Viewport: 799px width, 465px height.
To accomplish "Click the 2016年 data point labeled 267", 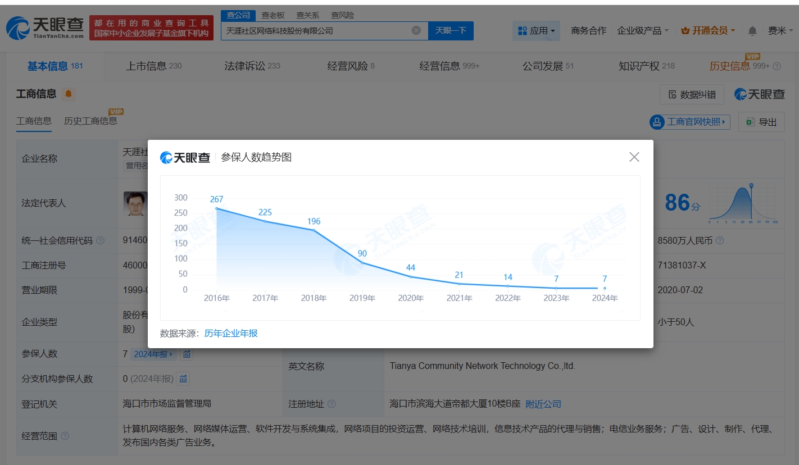I will 217,208.
